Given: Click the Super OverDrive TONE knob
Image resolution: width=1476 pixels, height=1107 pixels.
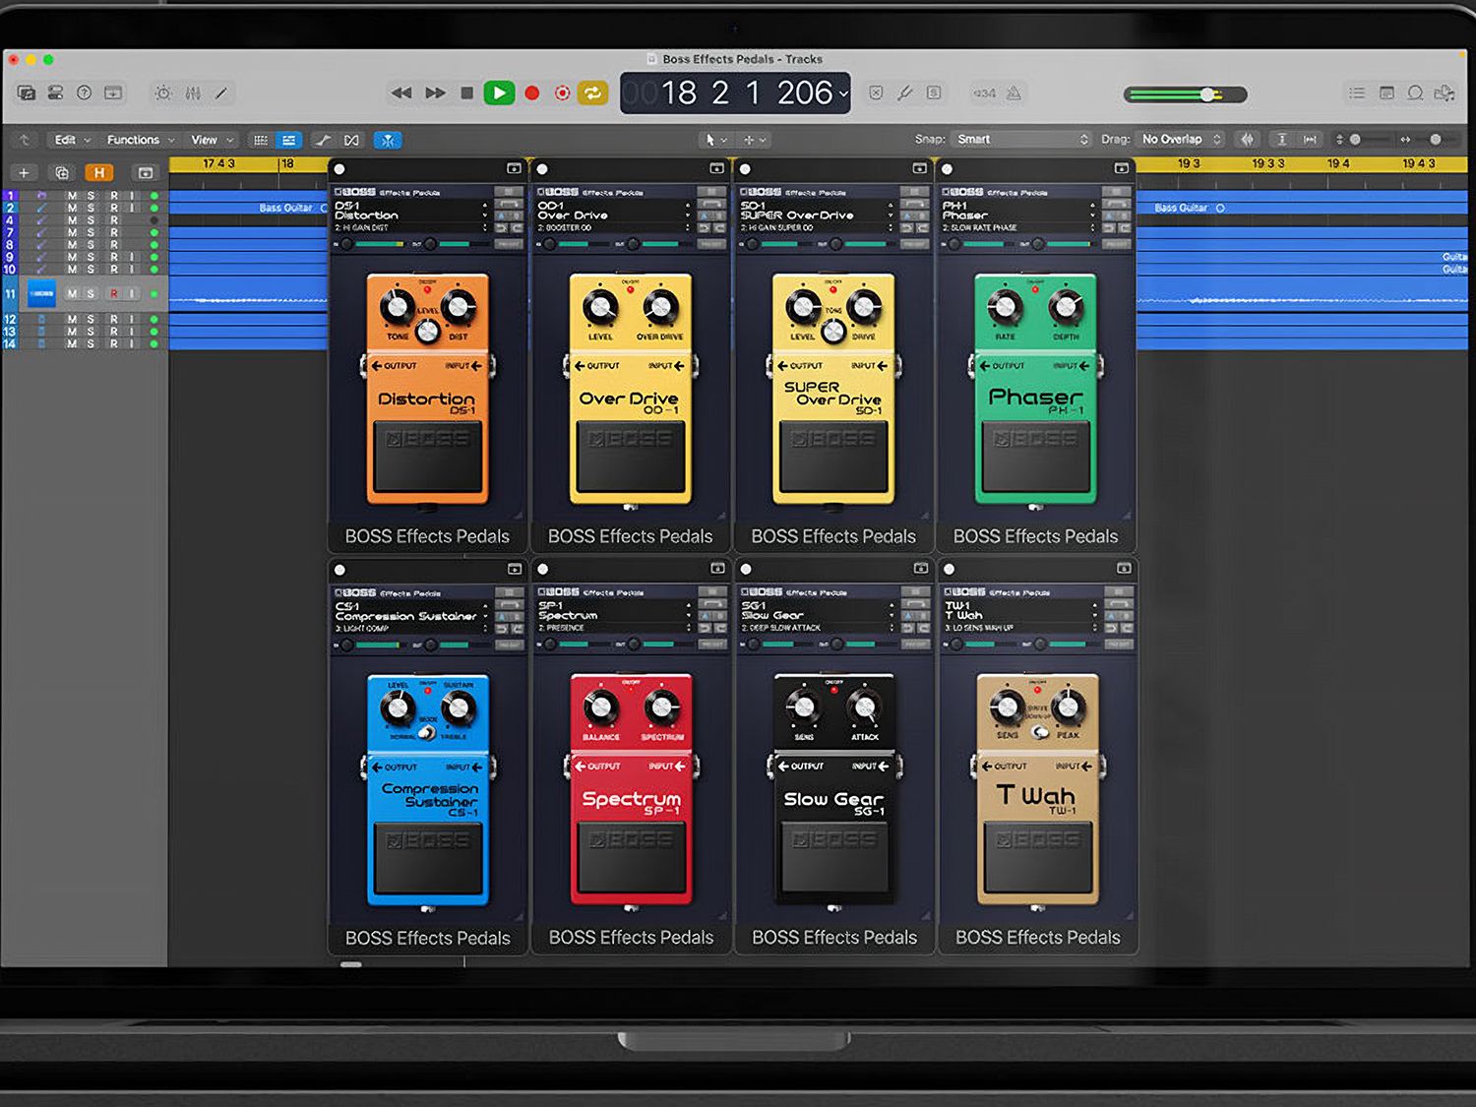Looking at the screenshot, I should click(x=833, y=331).
